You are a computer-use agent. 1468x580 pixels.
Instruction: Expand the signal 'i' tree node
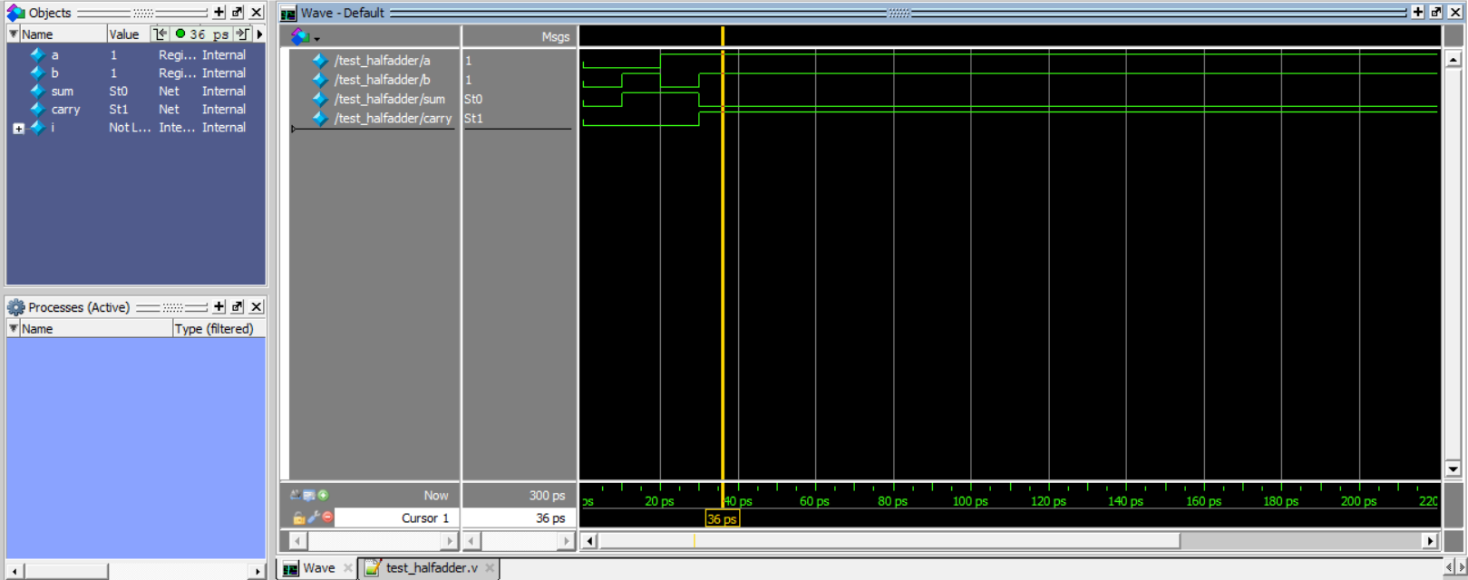[18, 129]
